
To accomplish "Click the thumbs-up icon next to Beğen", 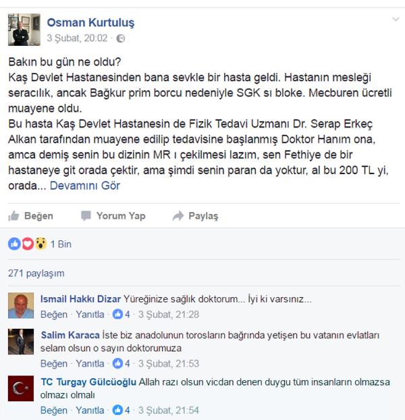I will pos(13,216).
